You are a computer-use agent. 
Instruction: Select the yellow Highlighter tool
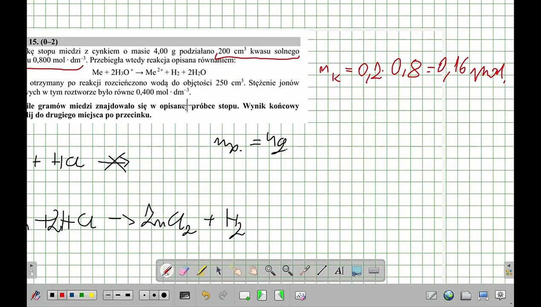201,270
